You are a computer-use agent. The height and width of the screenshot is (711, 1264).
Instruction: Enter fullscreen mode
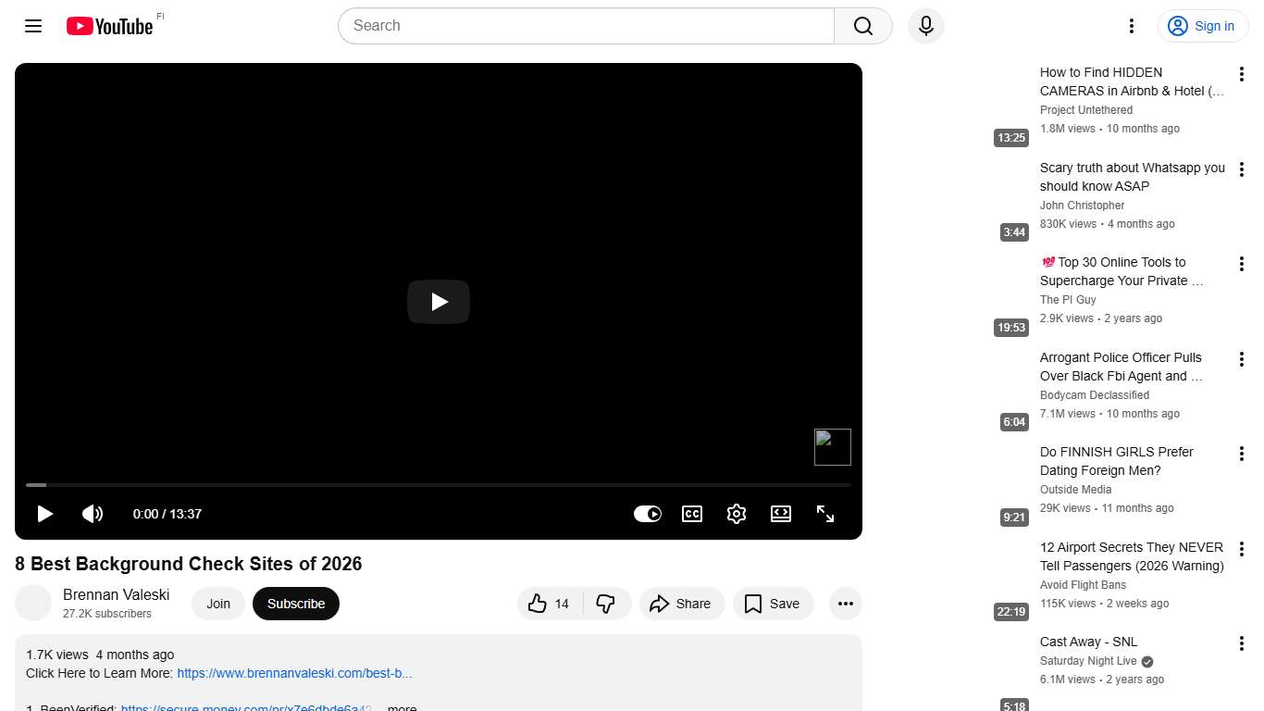pos(825,514)
